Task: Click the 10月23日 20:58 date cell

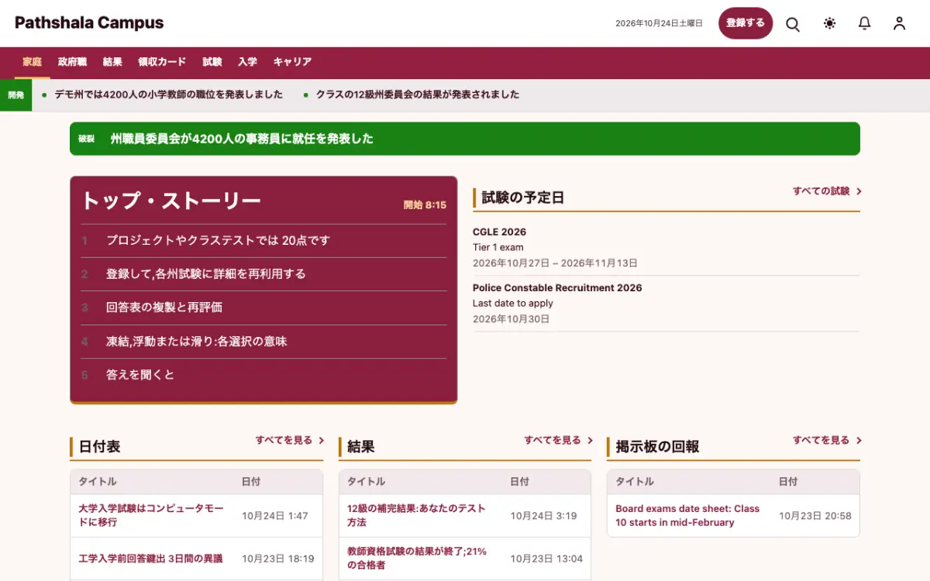Action: click(x=815, y=516)
